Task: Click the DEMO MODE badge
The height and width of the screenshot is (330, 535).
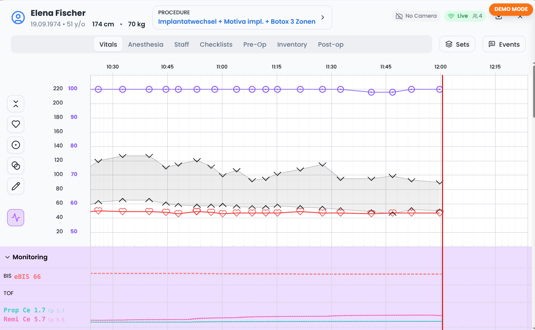Action: tap(511, 9)
